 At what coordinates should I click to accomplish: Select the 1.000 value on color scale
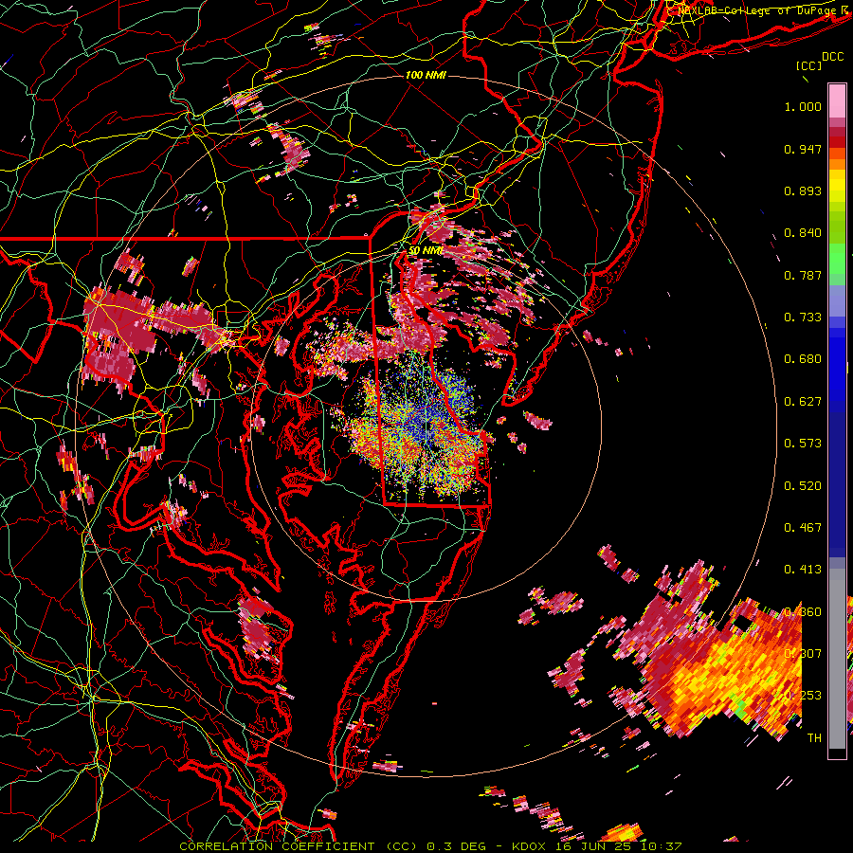pyautogui.click(x=803, y=106)
